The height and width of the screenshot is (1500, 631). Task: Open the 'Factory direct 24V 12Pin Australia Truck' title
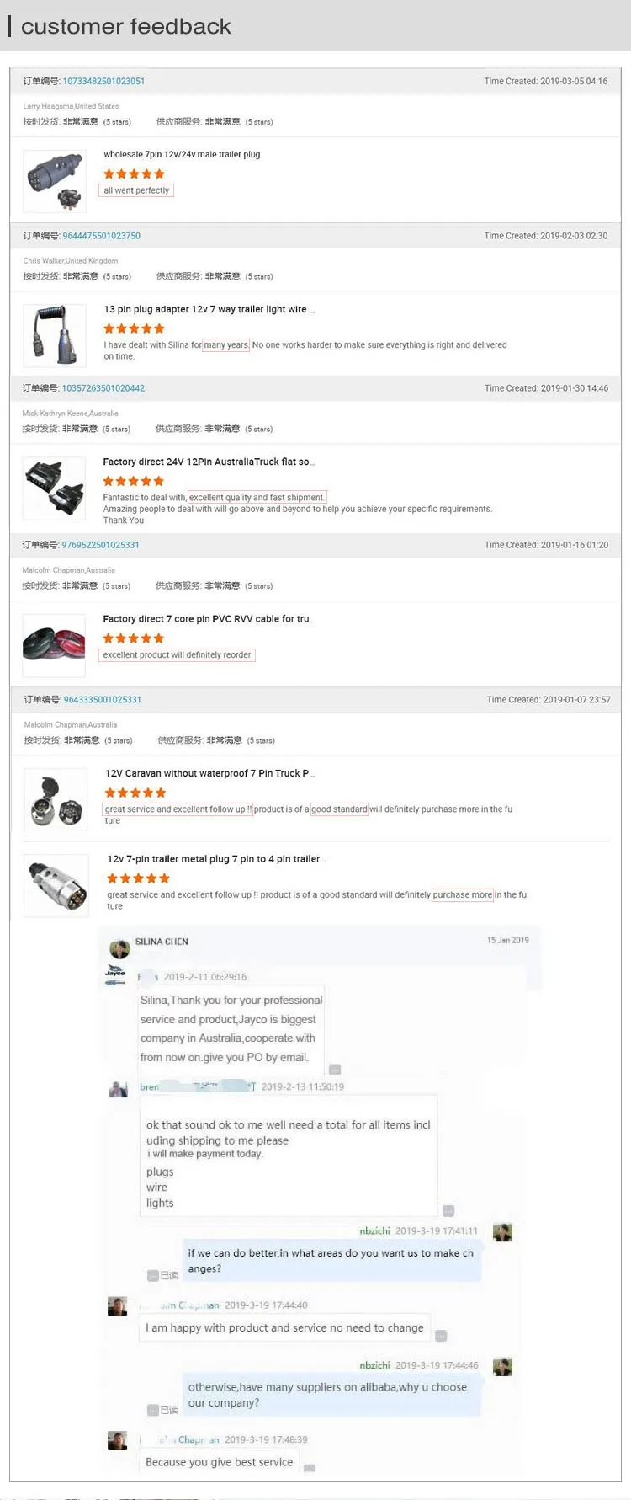coord(209,462)
